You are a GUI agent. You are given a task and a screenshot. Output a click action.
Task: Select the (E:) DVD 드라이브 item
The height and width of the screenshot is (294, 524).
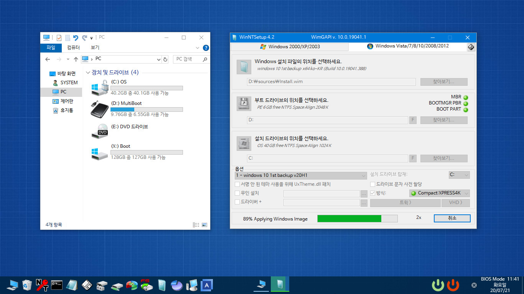120,131
